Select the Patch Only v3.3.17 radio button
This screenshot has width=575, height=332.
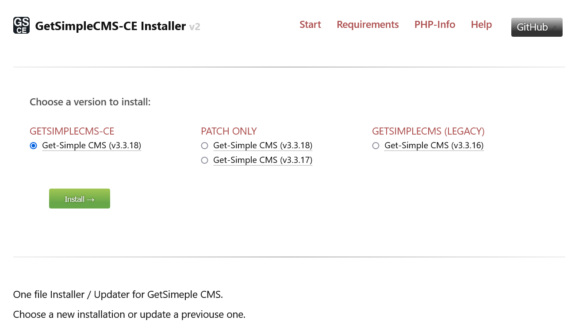[204, 160]
